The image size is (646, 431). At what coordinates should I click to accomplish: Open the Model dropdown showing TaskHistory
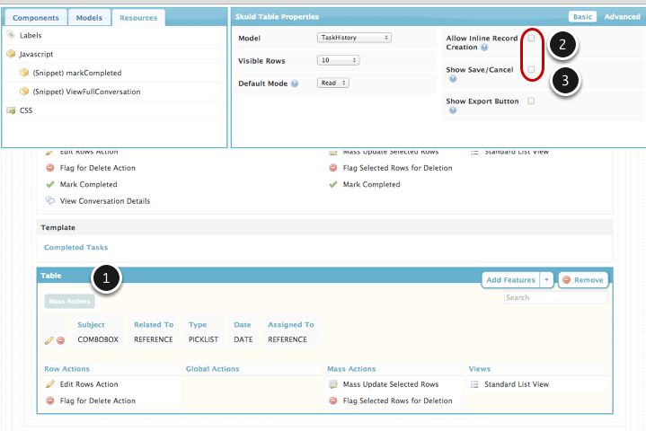click(x=354, y=38)
